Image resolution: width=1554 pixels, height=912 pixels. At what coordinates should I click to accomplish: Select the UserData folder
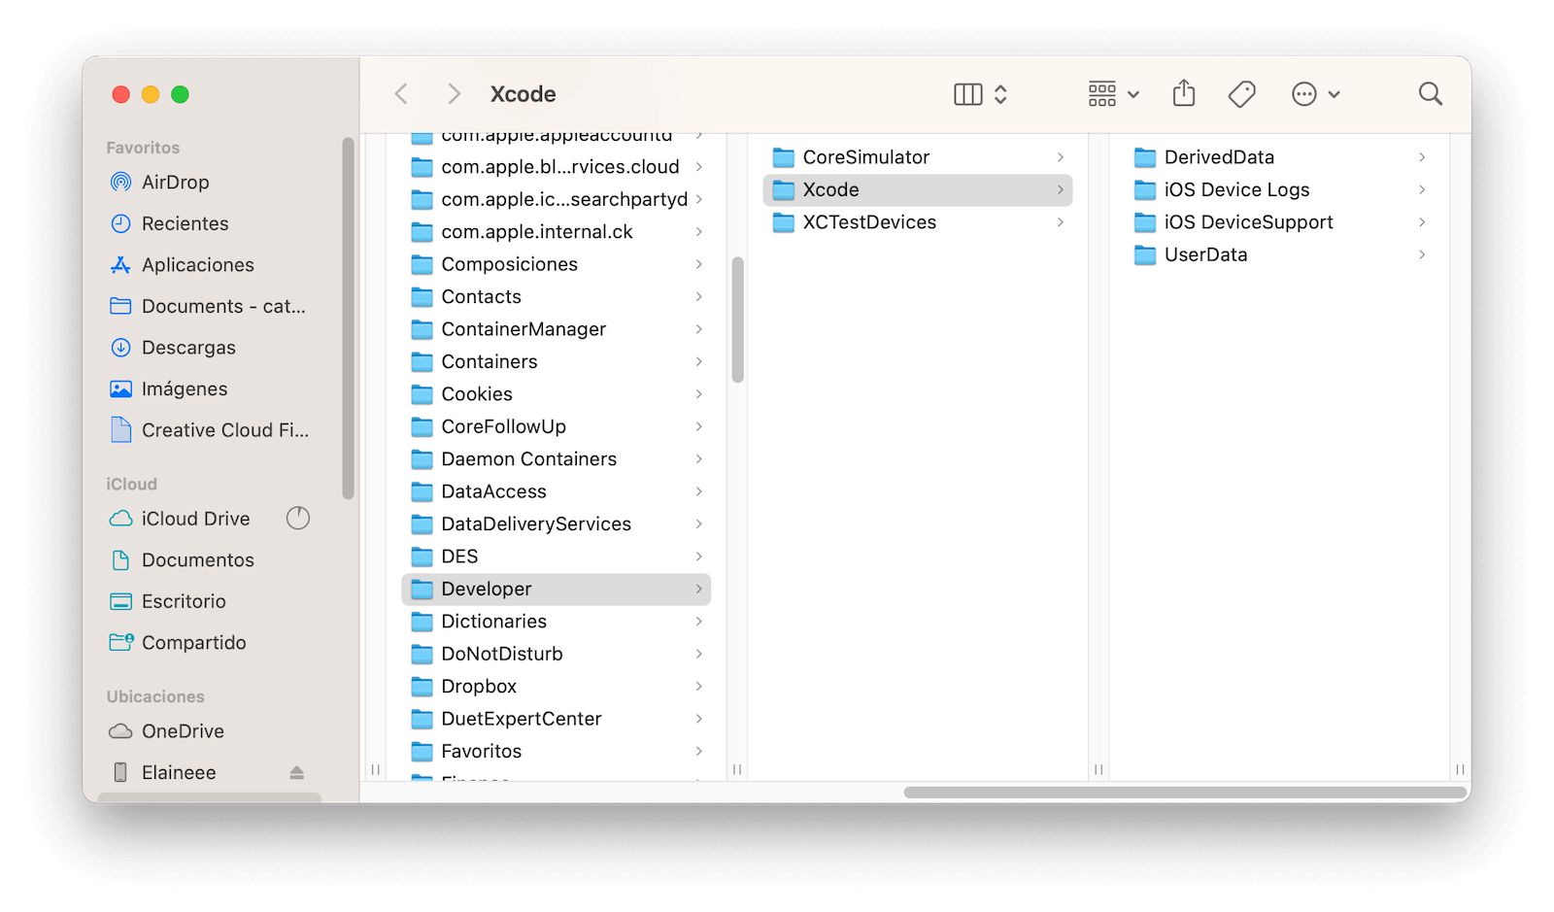coord(1279,254)
